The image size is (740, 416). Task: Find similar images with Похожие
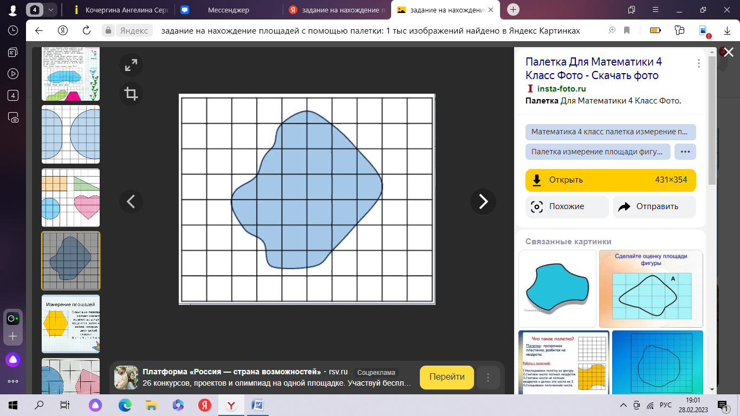coord(567,206)
